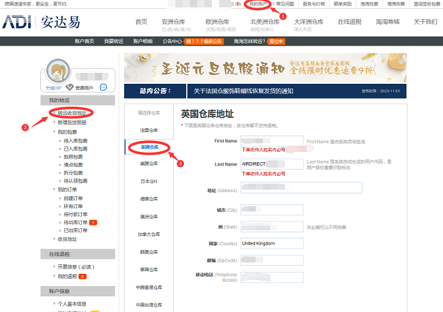Select the 德国仓库 warehouse tab
Screen dimensions: 443x312
point(149,199)
